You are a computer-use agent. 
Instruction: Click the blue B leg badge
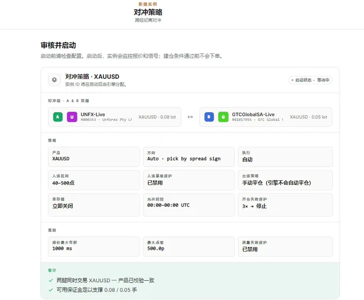(x=209, y=117)
